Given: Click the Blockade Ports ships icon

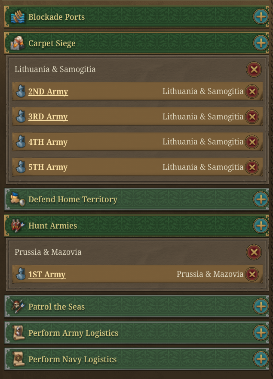Looking at the screenshot, I should [x=18, y=17].
